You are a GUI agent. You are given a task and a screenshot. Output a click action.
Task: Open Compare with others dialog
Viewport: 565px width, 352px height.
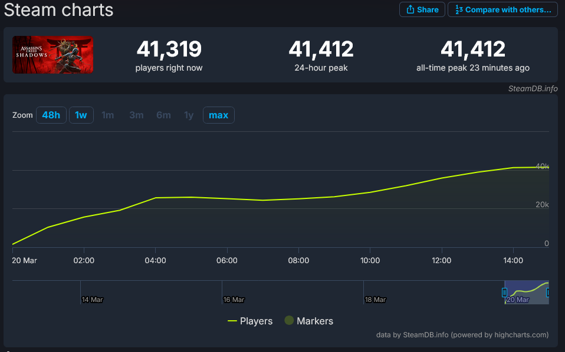(502, 9)
